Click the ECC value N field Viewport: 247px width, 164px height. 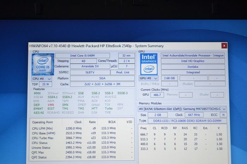coord(223,115)
